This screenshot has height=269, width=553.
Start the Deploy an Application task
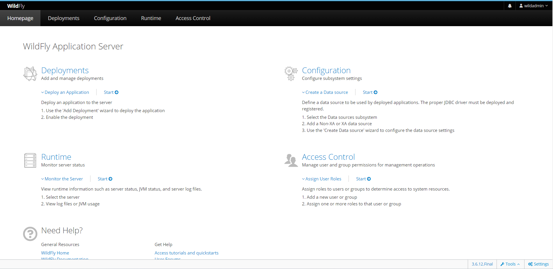tap(111, 92)
